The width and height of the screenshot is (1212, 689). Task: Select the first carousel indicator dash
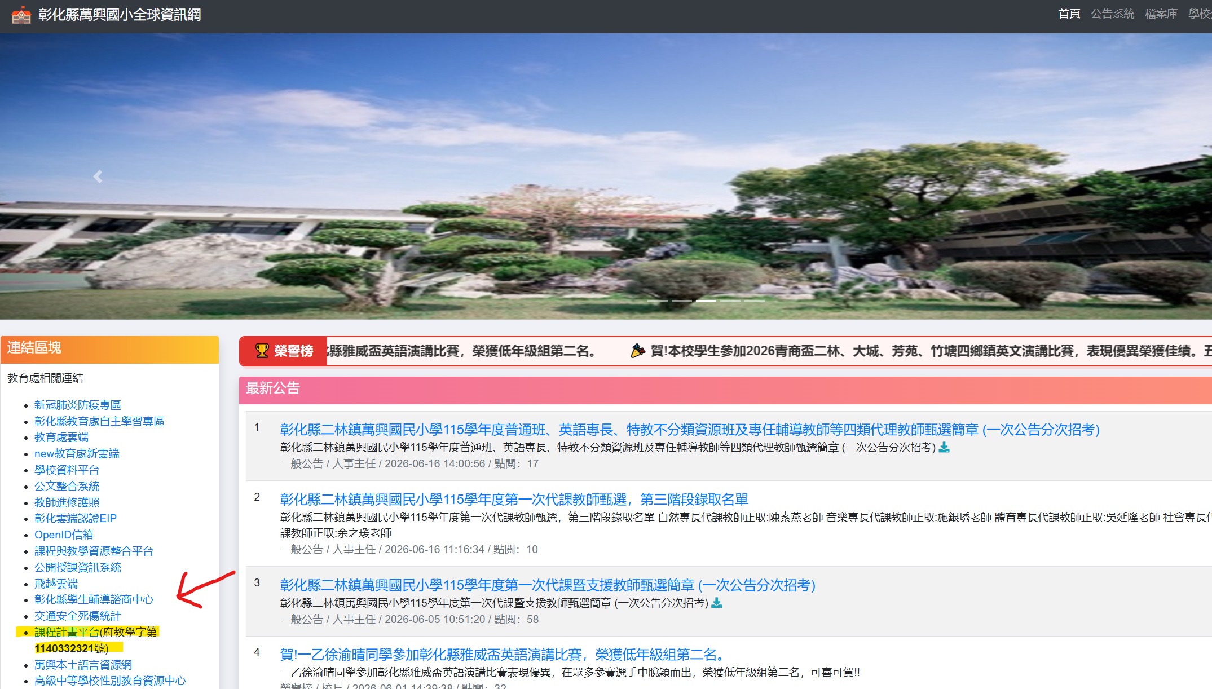pos(657,301)
